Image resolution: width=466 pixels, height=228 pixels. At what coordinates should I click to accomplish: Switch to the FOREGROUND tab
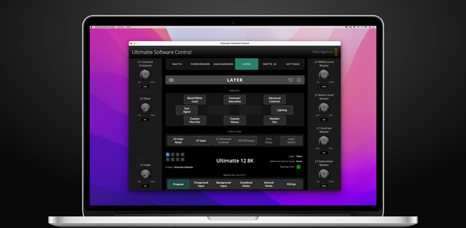tap(200, 64)
